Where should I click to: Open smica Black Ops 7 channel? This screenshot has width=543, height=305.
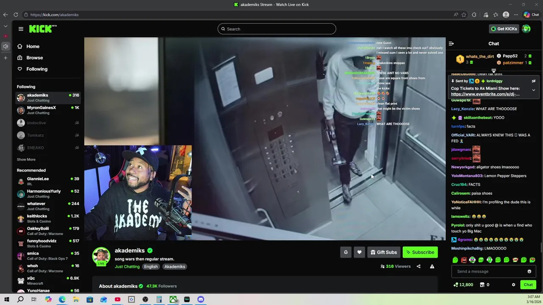pyautogui.click(x=48, y=256)
